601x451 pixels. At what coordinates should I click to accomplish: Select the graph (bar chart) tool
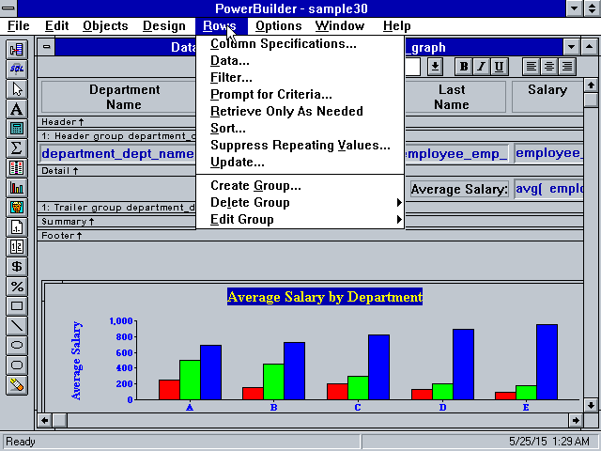pos(17,188)
